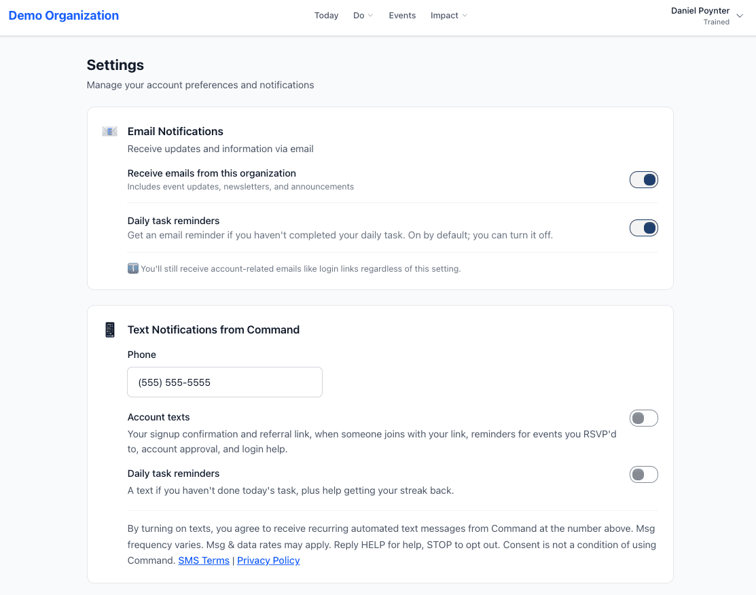Click the Daniel Poynter user name
The height and width of the screenshot is (595, 756).
[x=700, y=11]
